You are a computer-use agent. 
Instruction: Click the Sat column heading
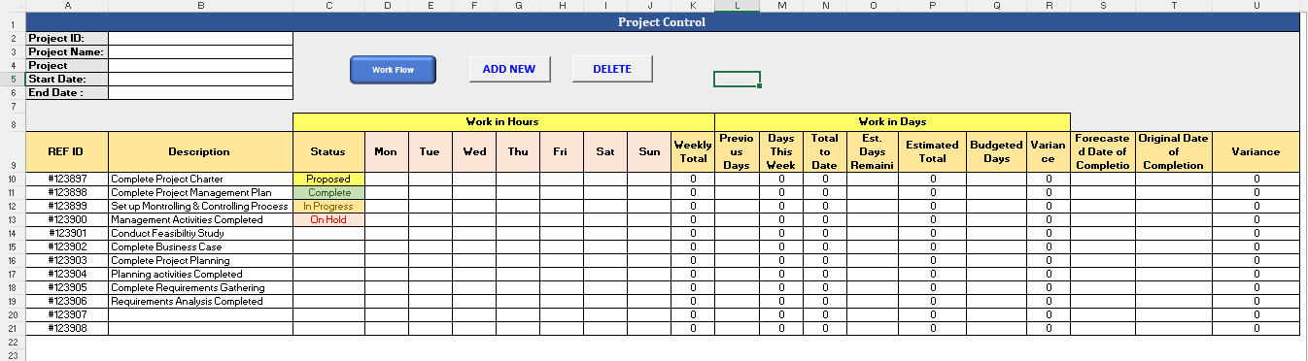click(605, 151)
